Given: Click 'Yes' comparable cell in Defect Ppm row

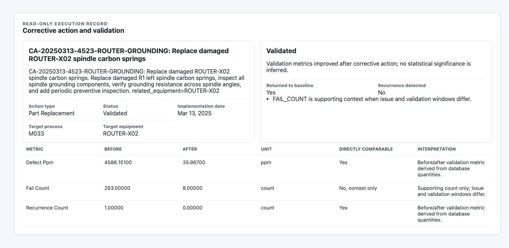Looking at the screenshot, I should click(x=343, y=162).
